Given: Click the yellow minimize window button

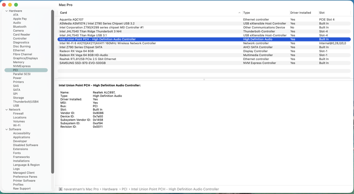Looking at the screenshot, I should [10, 5].
